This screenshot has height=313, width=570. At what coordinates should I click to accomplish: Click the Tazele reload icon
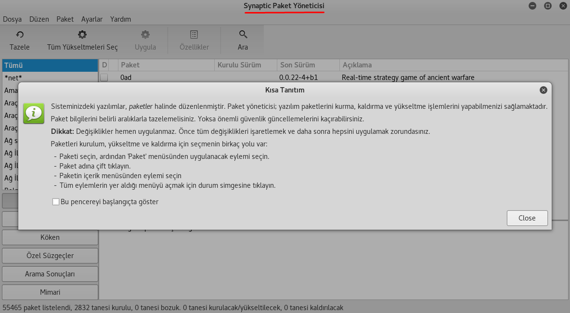pos(20,35)
